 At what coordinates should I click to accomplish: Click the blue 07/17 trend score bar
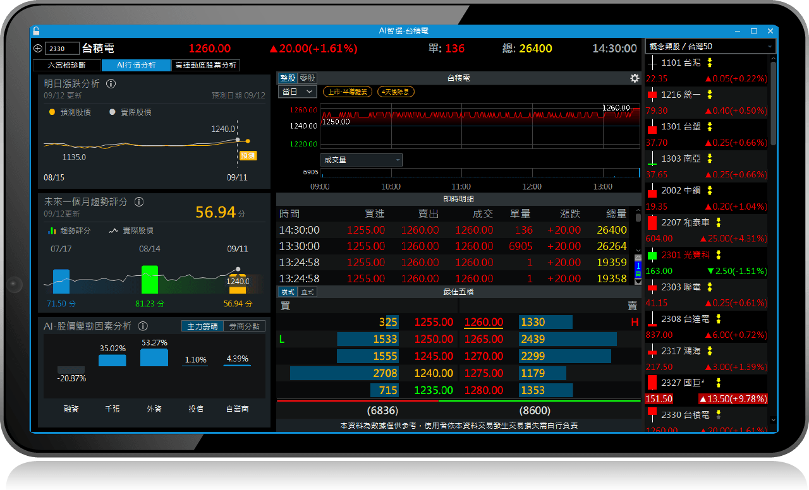point(61,281)
